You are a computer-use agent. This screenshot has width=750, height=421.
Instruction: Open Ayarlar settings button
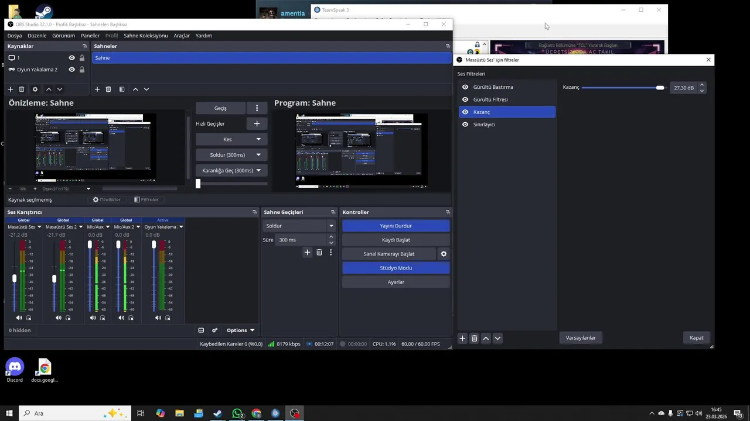point(396,282)
